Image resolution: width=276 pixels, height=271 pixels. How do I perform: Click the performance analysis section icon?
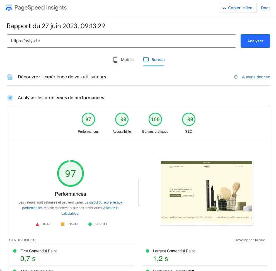click(10, 98)
